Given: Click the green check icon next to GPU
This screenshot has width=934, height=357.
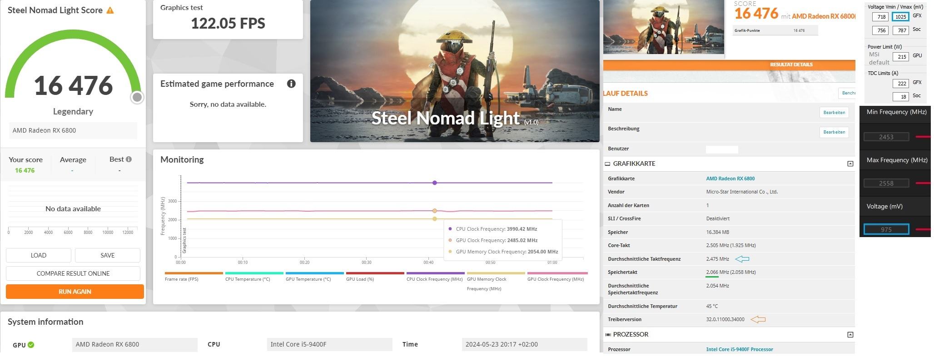Looking at the screenshot, I should (31, 345).
